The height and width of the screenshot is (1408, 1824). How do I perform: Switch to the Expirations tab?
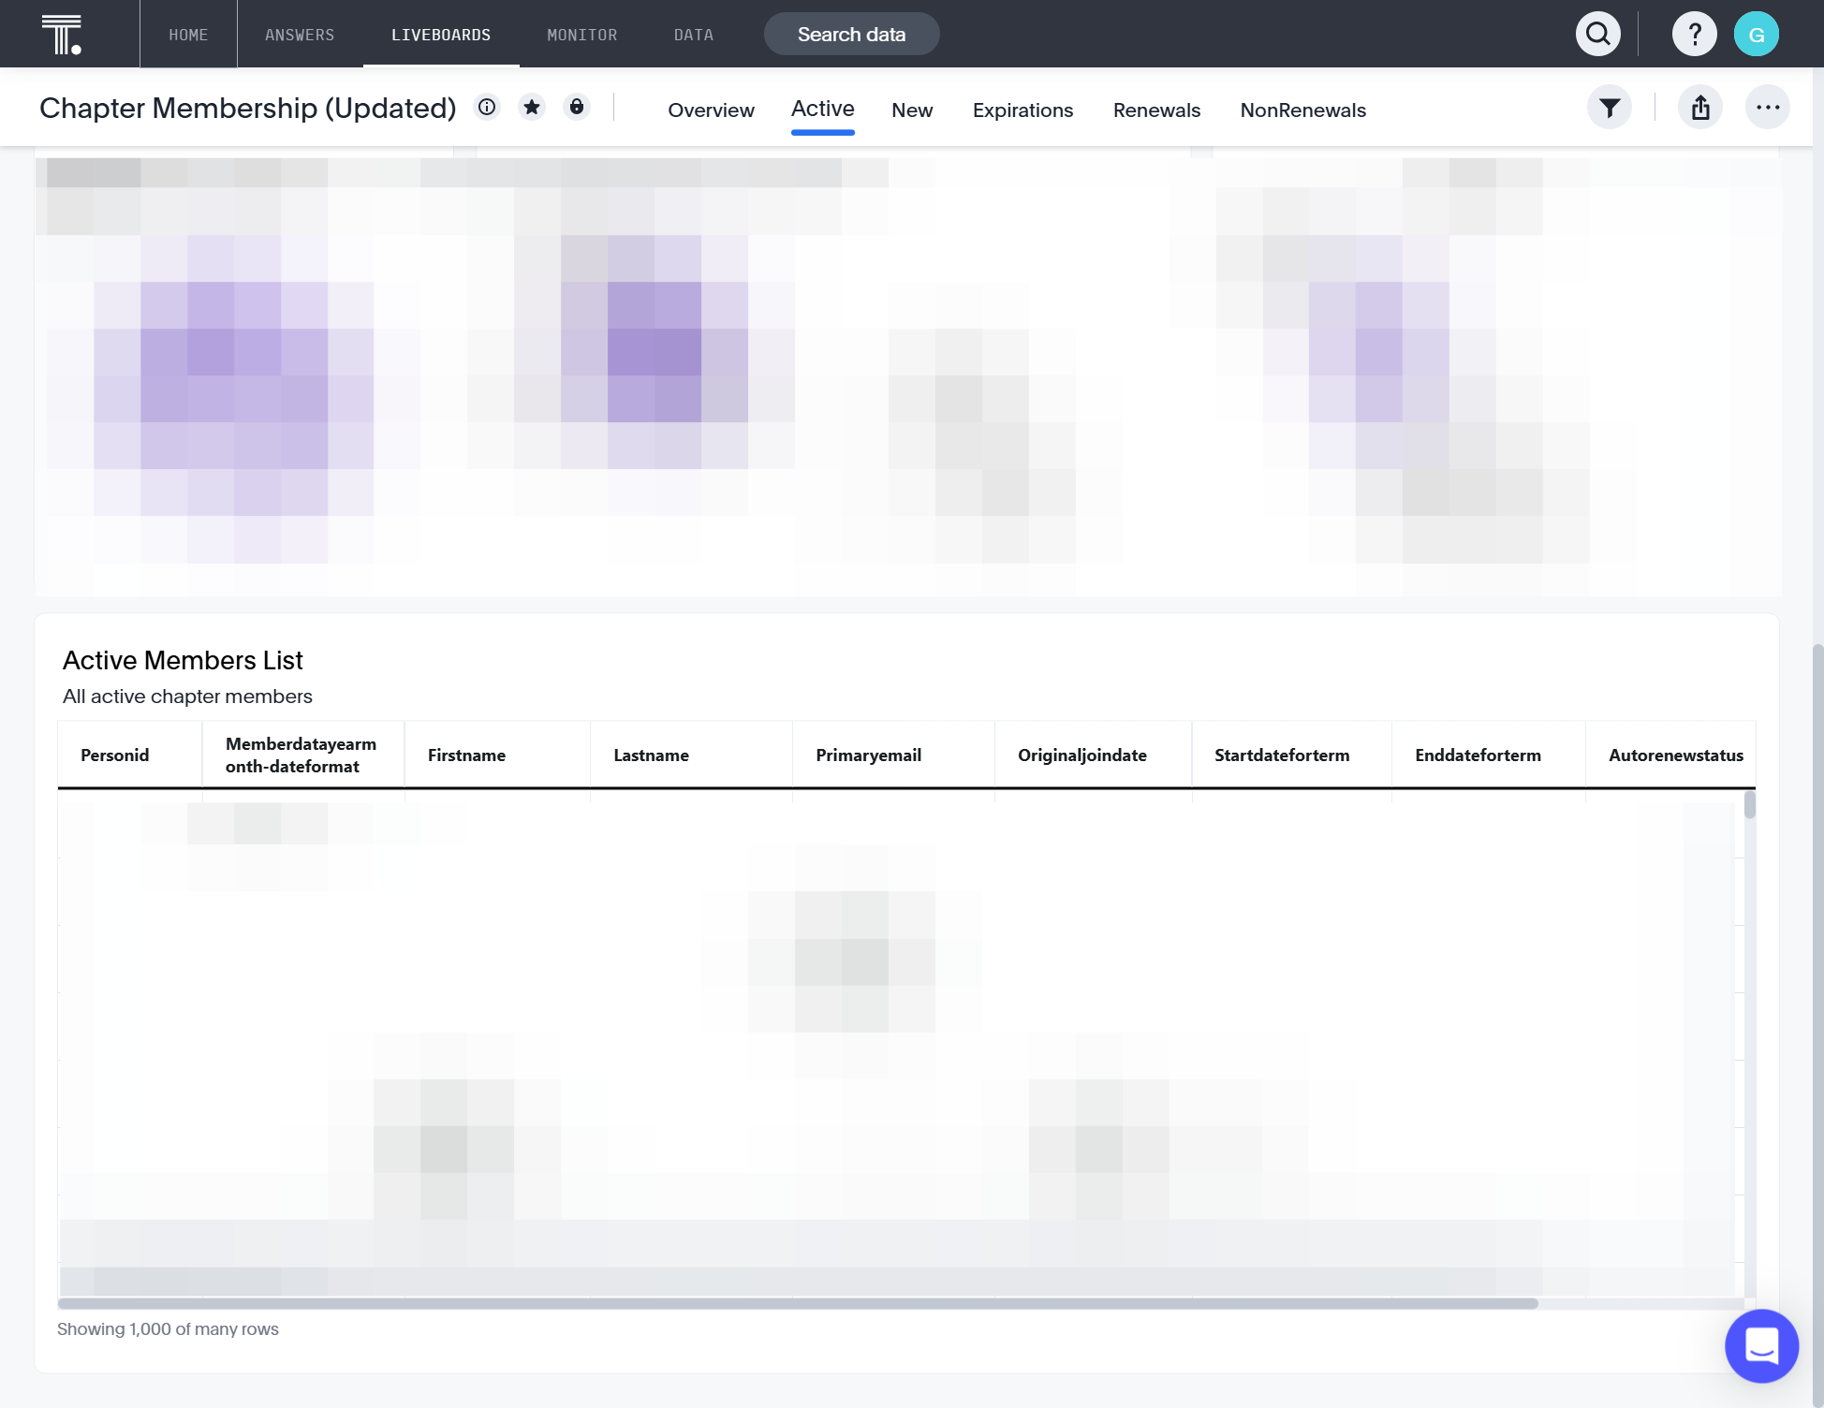(1022, 110)
